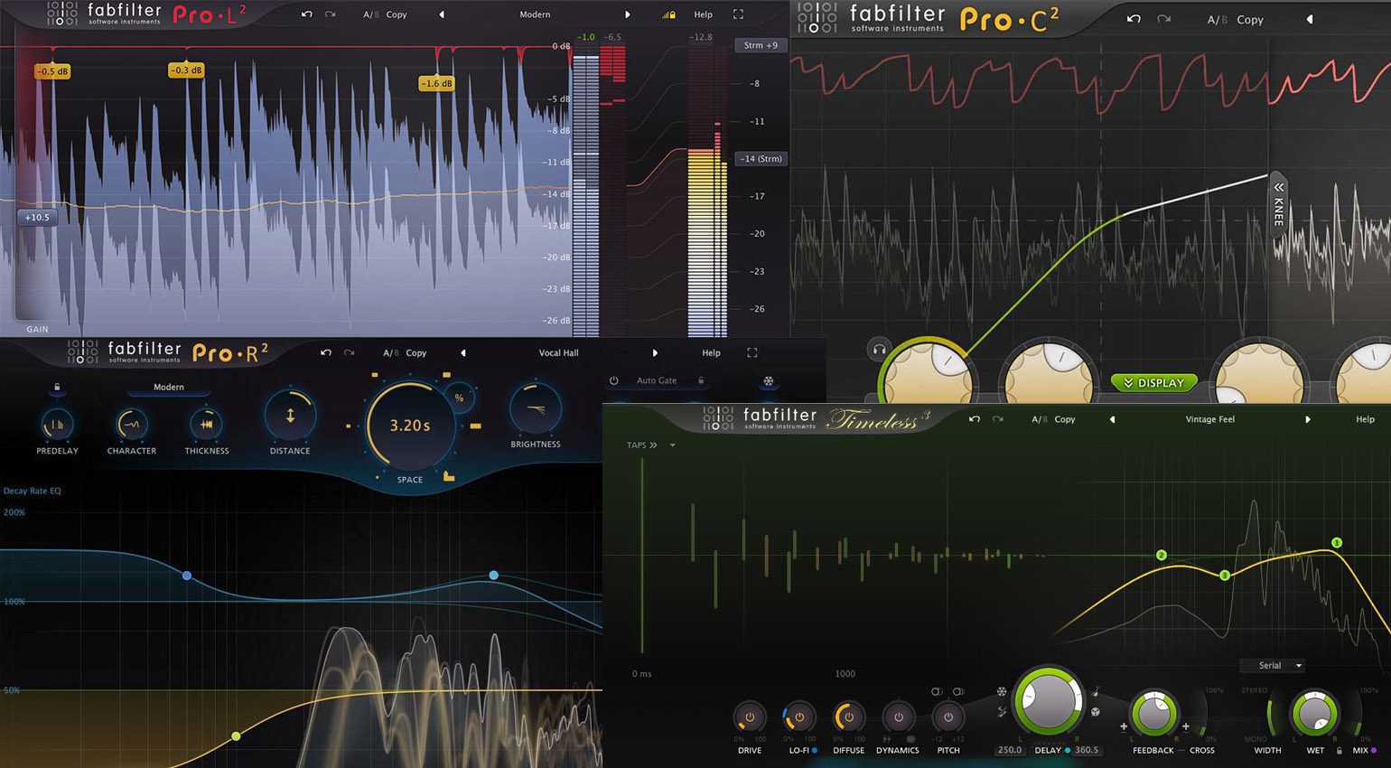The width and height of the screenshot is (1391, 768).
Task: Enable the Auto Gate power toggle
Action: pyautogui.click(x=613, y=380)
